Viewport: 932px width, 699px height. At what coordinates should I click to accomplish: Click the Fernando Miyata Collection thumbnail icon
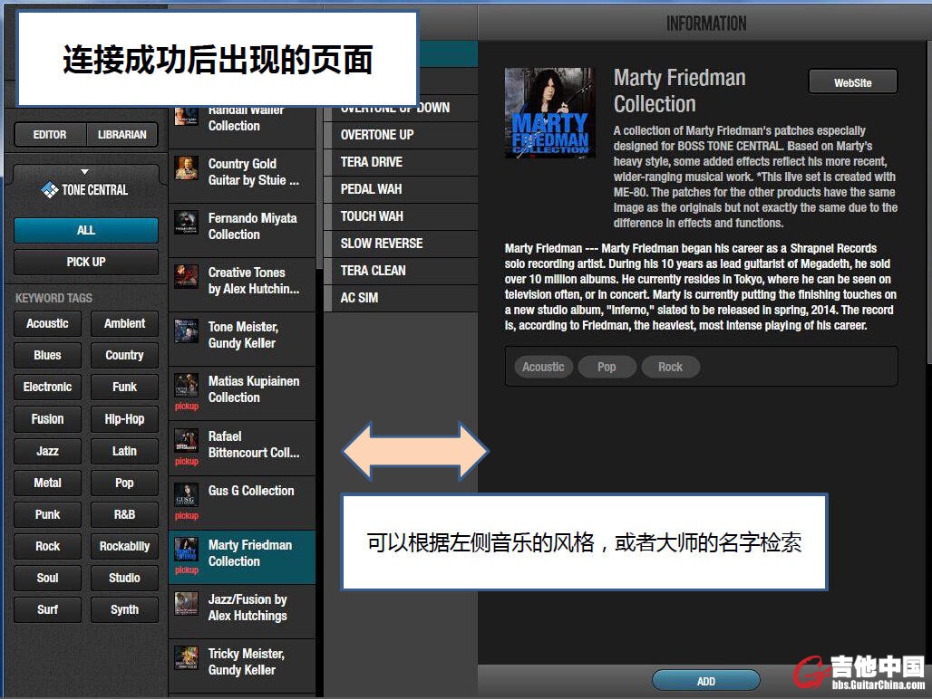click(186, 223)
